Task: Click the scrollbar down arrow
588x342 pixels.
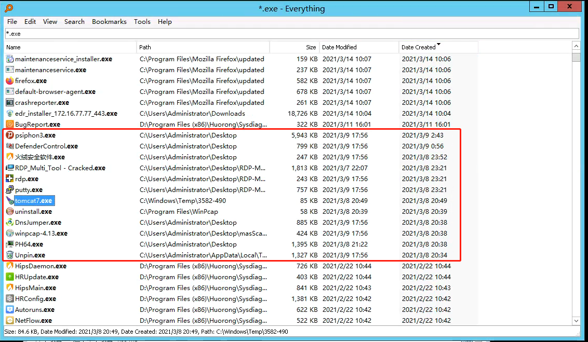Action: [x=576, y=321]
